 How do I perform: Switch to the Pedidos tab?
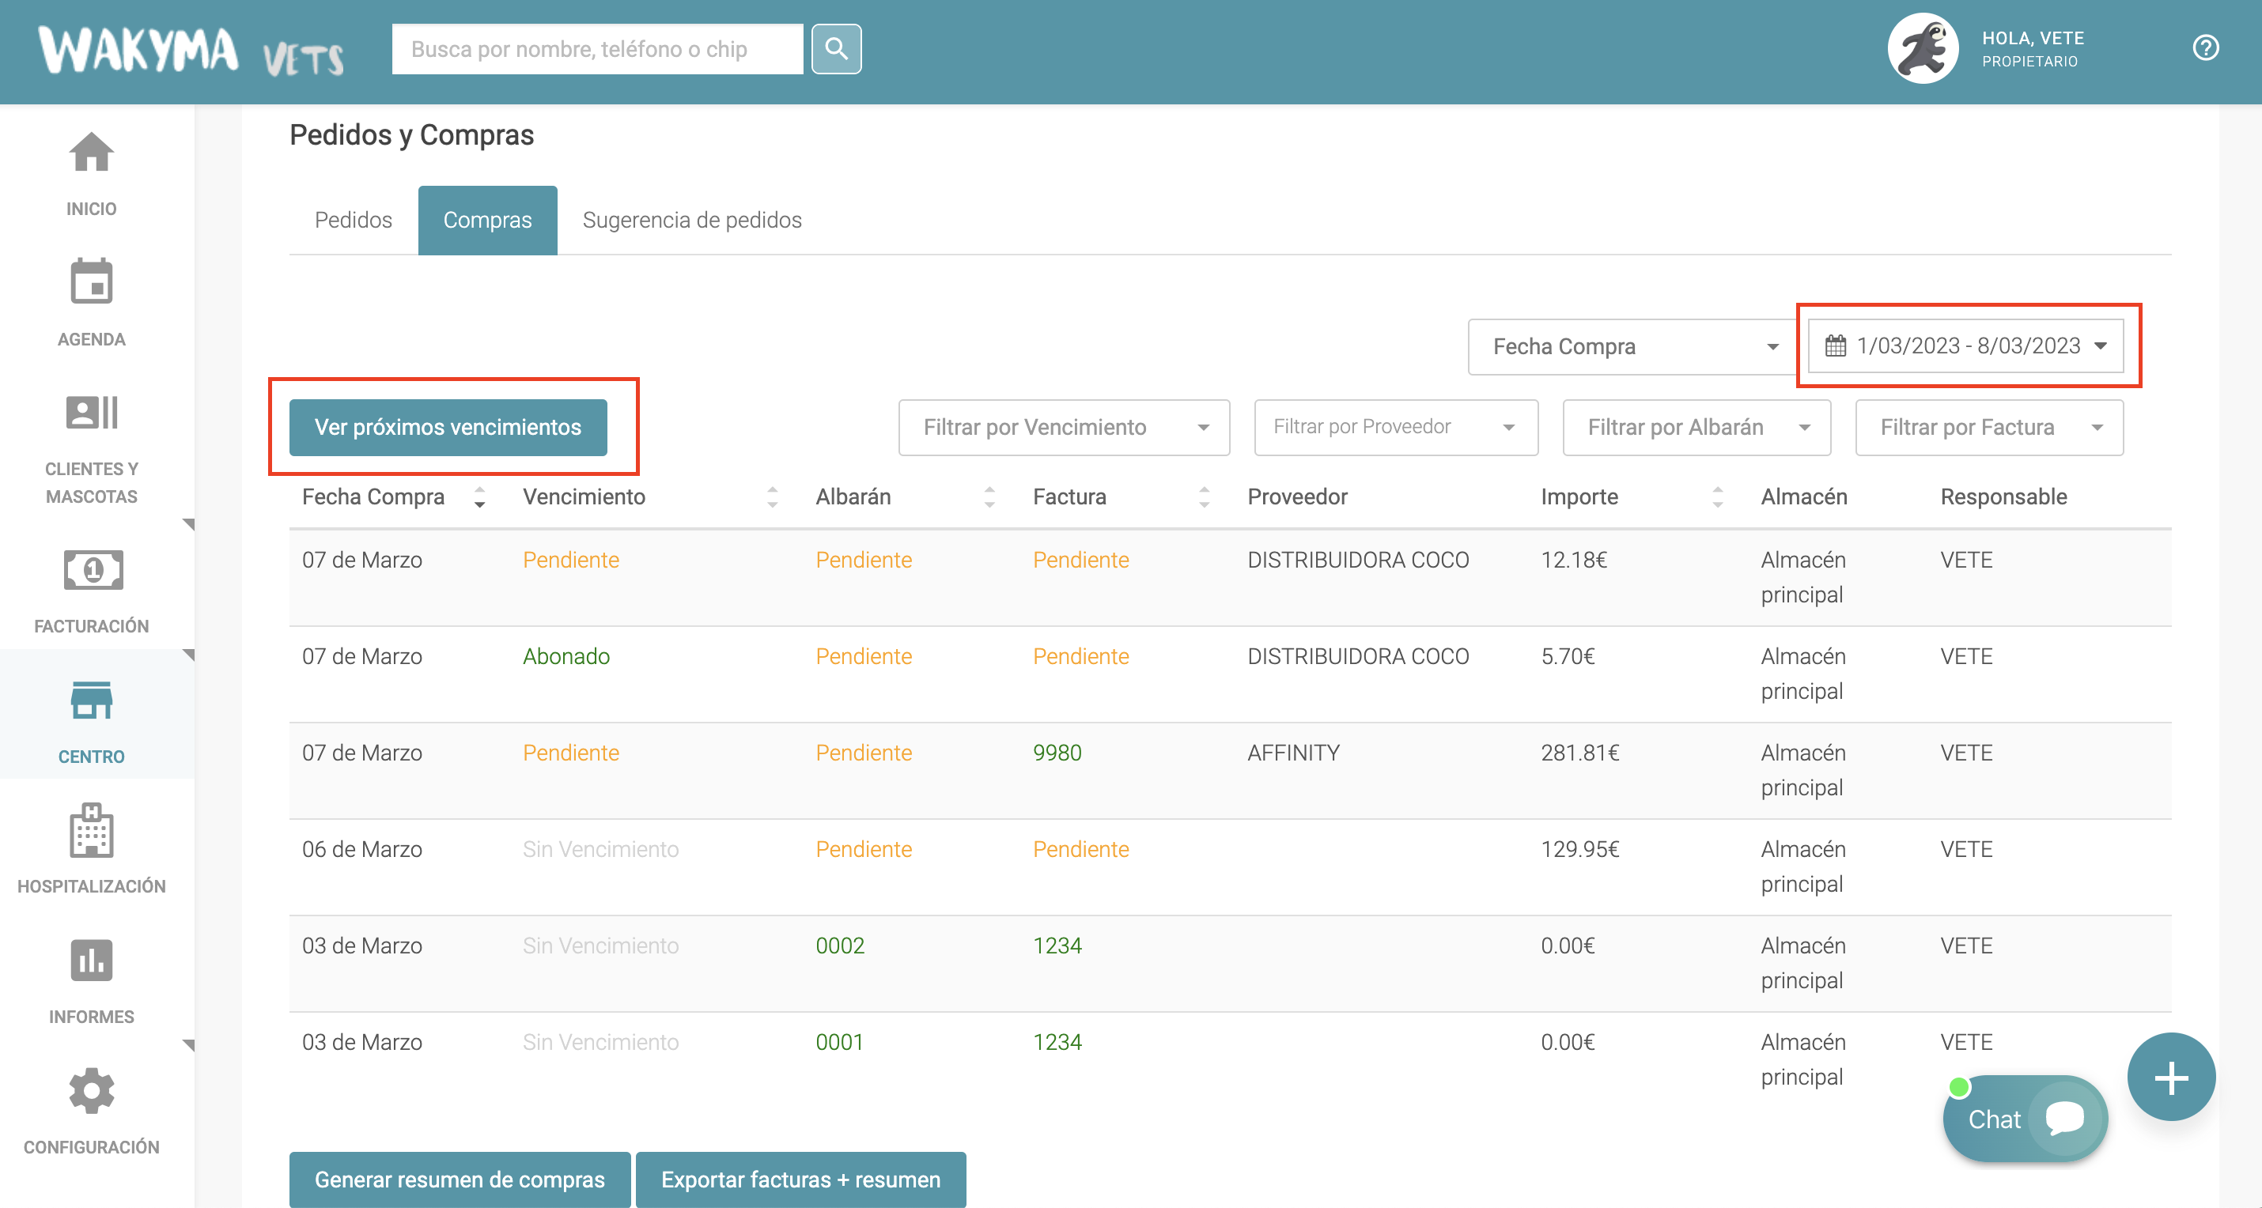coord(353,221)
